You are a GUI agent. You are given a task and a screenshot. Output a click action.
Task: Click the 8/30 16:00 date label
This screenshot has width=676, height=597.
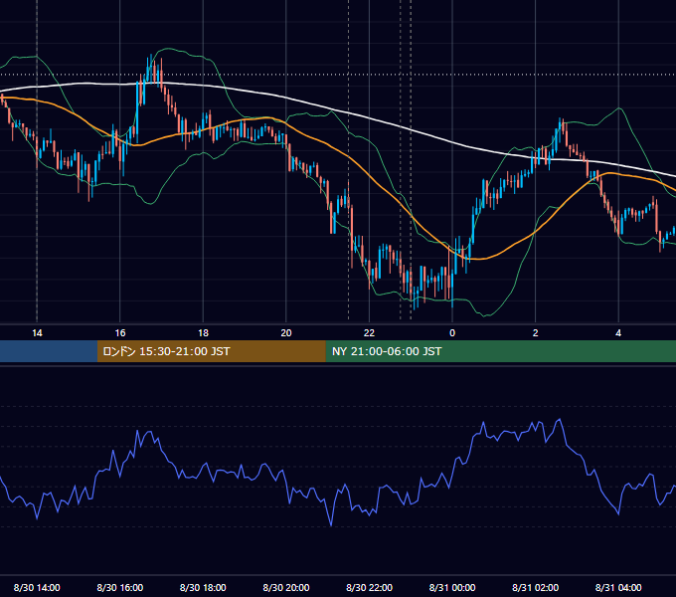(x=120, y=587)
